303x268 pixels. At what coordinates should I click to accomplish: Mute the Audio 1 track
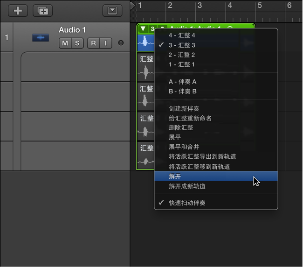(65, 43)
